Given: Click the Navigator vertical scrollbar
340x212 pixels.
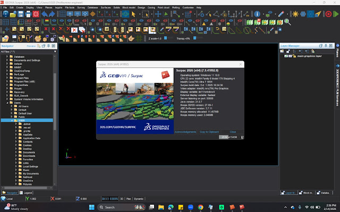Looking at the screenshot, I should (x=55, y=101).
